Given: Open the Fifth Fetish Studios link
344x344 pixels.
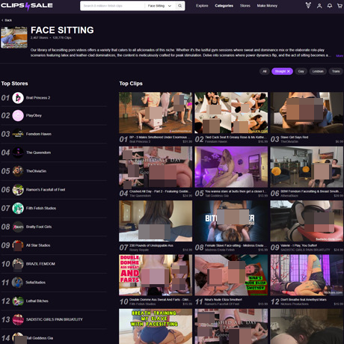Looking at the screenshot, I should tap(41, 208).
